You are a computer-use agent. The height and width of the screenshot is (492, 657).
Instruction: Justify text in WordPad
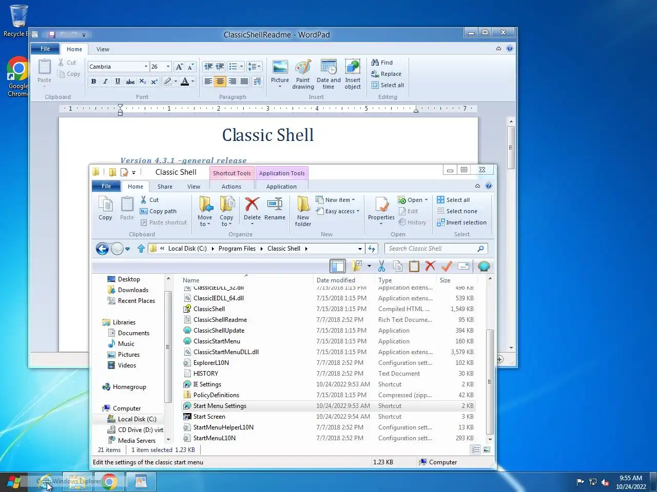tap(244, 81)
